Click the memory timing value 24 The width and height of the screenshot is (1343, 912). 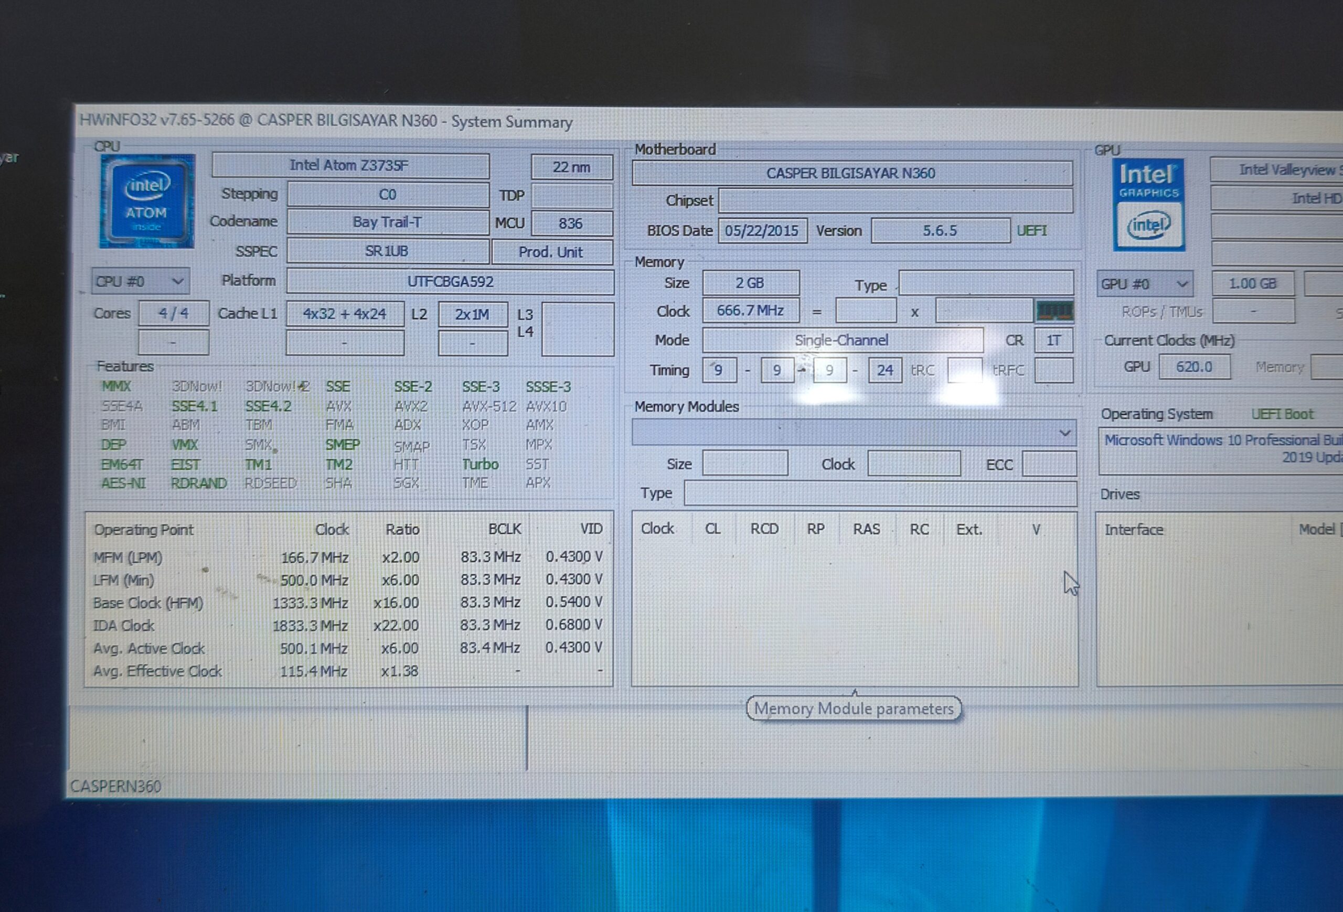(884, 370)
